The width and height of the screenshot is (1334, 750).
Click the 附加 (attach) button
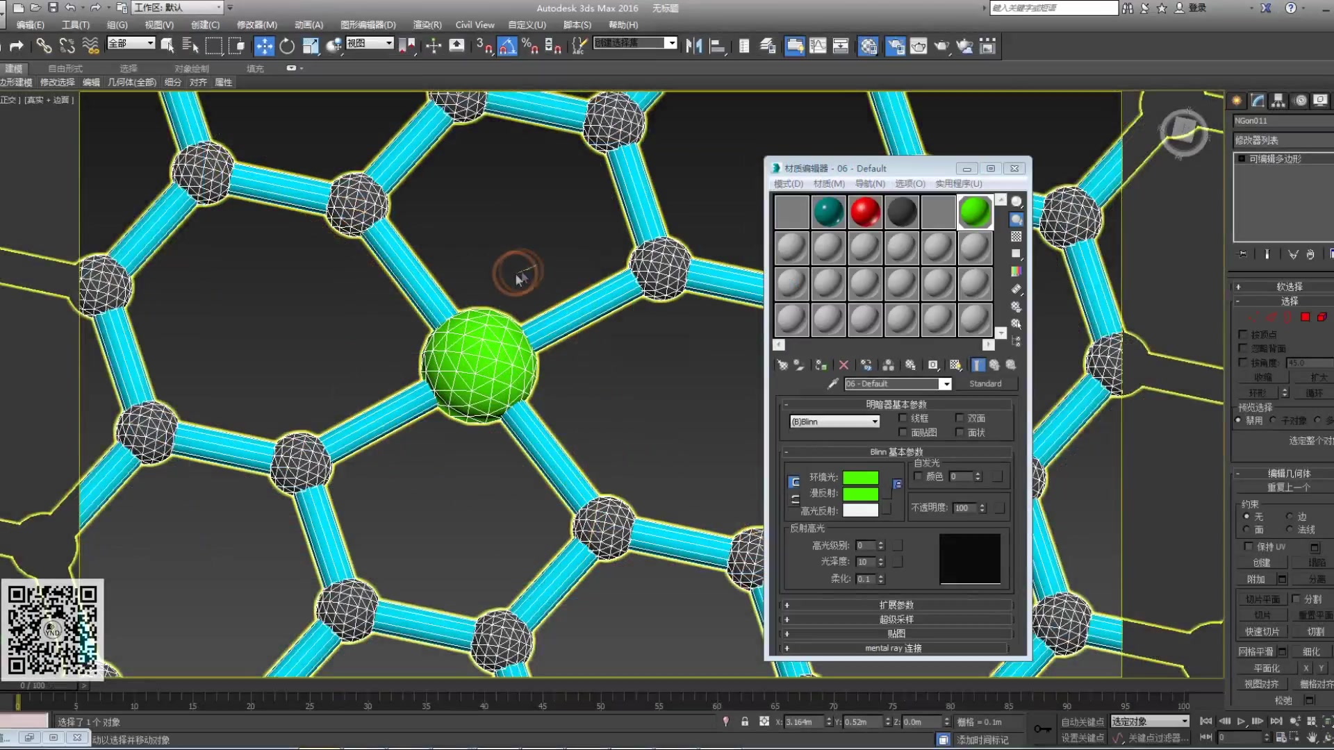tap(1255, 579)
